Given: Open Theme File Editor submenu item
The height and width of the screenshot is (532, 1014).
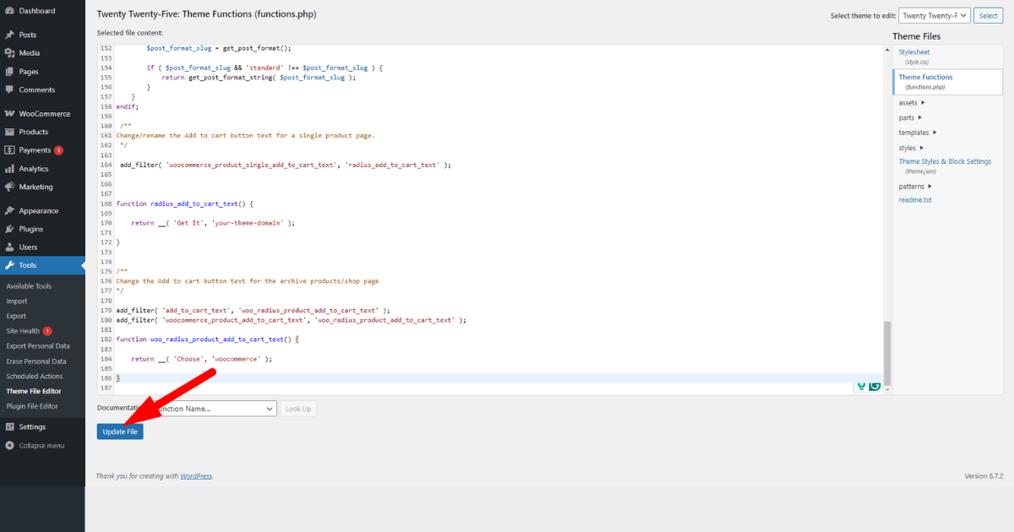Looking at the screenshot, I should 34,391.
